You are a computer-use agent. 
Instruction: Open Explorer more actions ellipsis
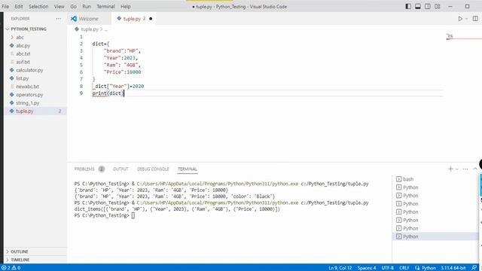(59, 19)
